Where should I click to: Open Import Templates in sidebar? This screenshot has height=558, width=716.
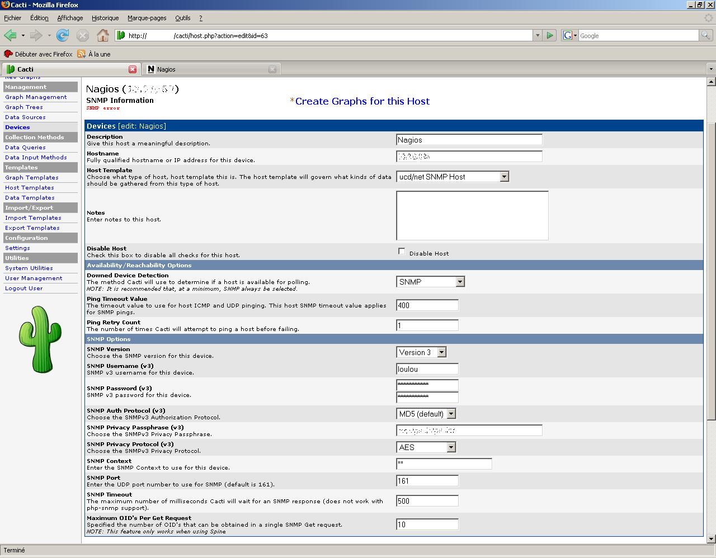pos(33,218)
